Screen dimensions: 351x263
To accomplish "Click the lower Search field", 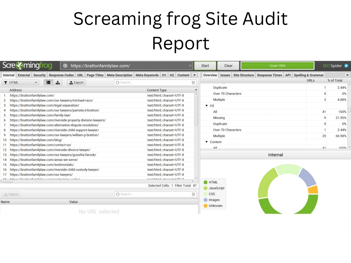I will pos(155,194).
